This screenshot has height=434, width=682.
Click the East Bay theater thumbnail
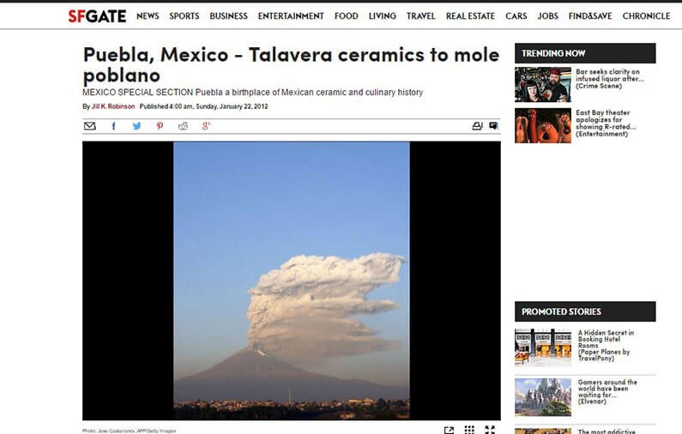[543, 126]
